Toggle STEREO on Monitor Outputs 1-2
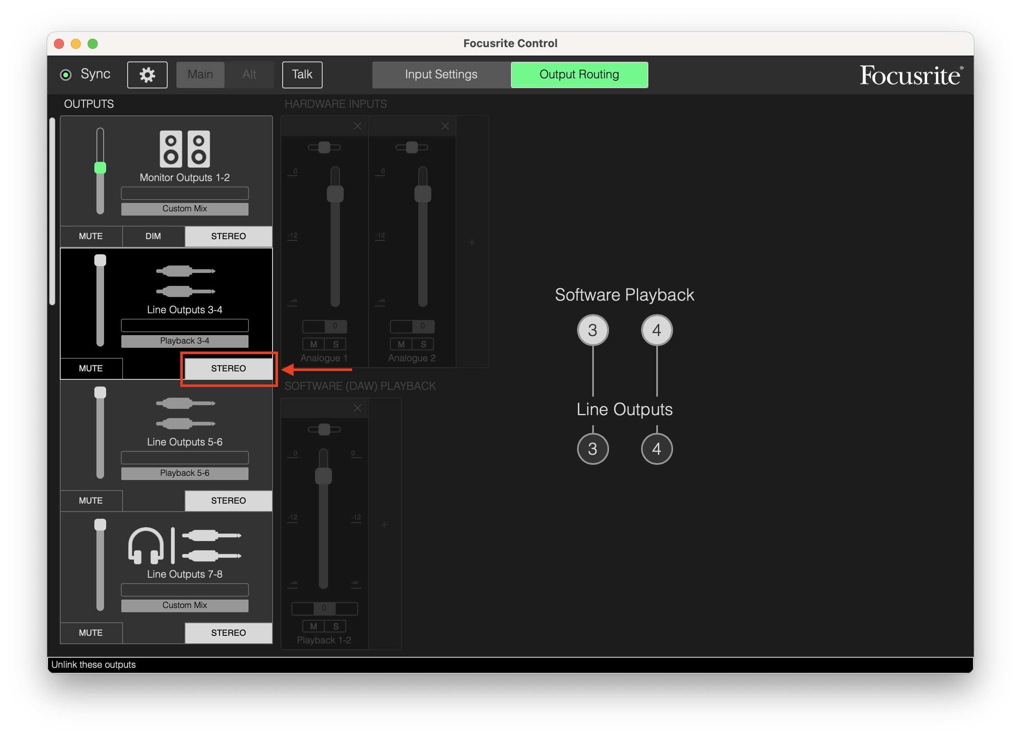Viewport: 1021px width, 736px height. click(x=229, y=236)
